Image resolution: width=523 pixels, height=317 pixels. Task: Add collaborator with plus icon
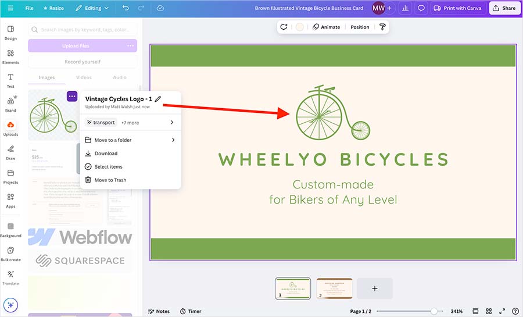[x=389, y=8]
